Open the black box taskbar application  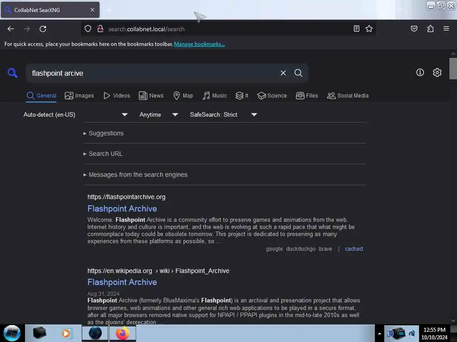pyautogui.click(x=39, y=333)
